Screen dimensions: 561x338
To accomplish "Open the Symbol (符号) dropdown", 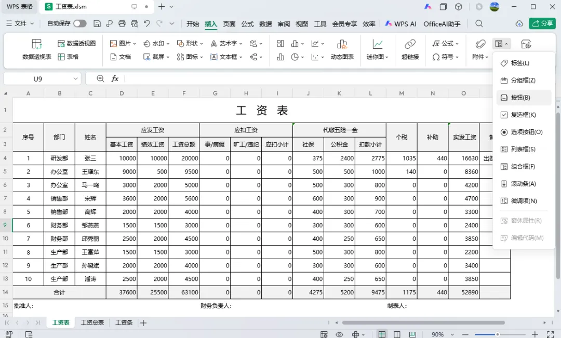I will 445,57.
